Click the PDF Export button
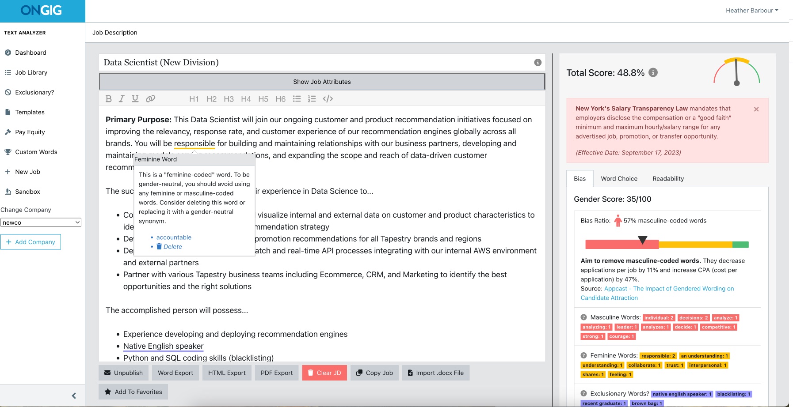Screen dimensions: 793x407 (x=277, y=373)
